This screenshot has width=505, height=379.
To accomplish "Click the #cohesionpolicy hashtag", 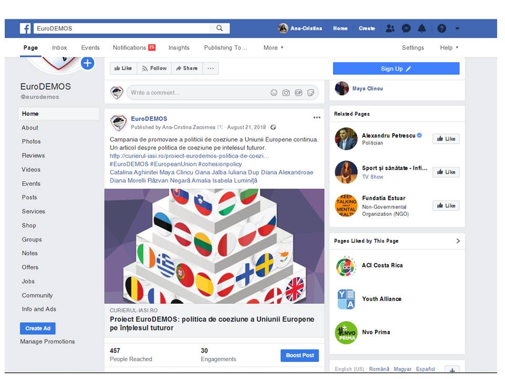I will click(x=220, y=164).
